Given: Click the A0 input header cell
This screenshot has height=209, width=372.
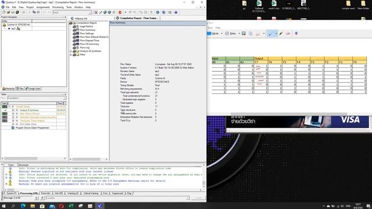Looking at the screenshot, I should [x=219, y=62].
